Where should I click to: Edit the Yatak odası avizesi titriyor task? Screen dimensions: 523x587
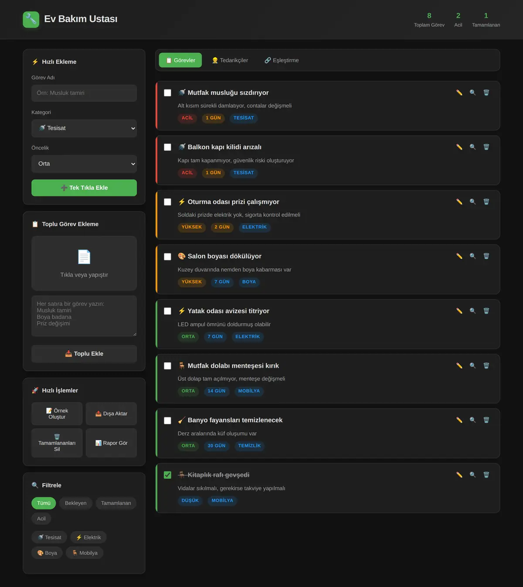459,311
